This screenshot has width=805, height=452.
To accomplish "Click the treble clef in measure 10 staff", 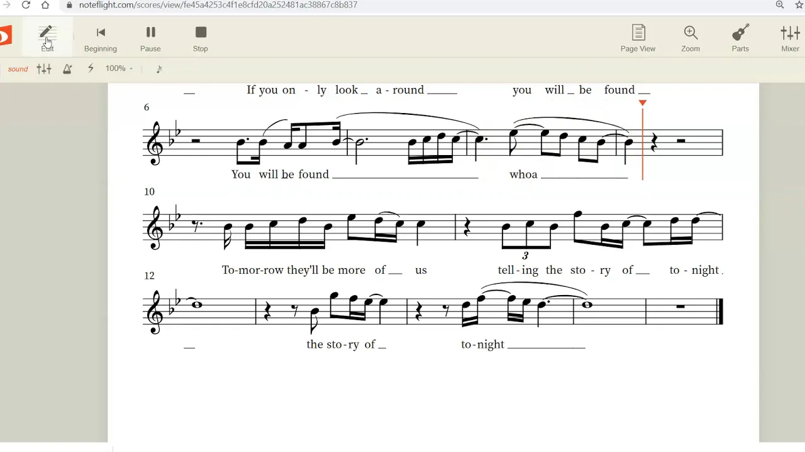I will tap(154, 227).
